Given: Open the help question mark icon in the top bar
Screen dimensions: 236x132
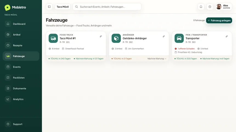Looking at the screenshot, I should (210, 7).
